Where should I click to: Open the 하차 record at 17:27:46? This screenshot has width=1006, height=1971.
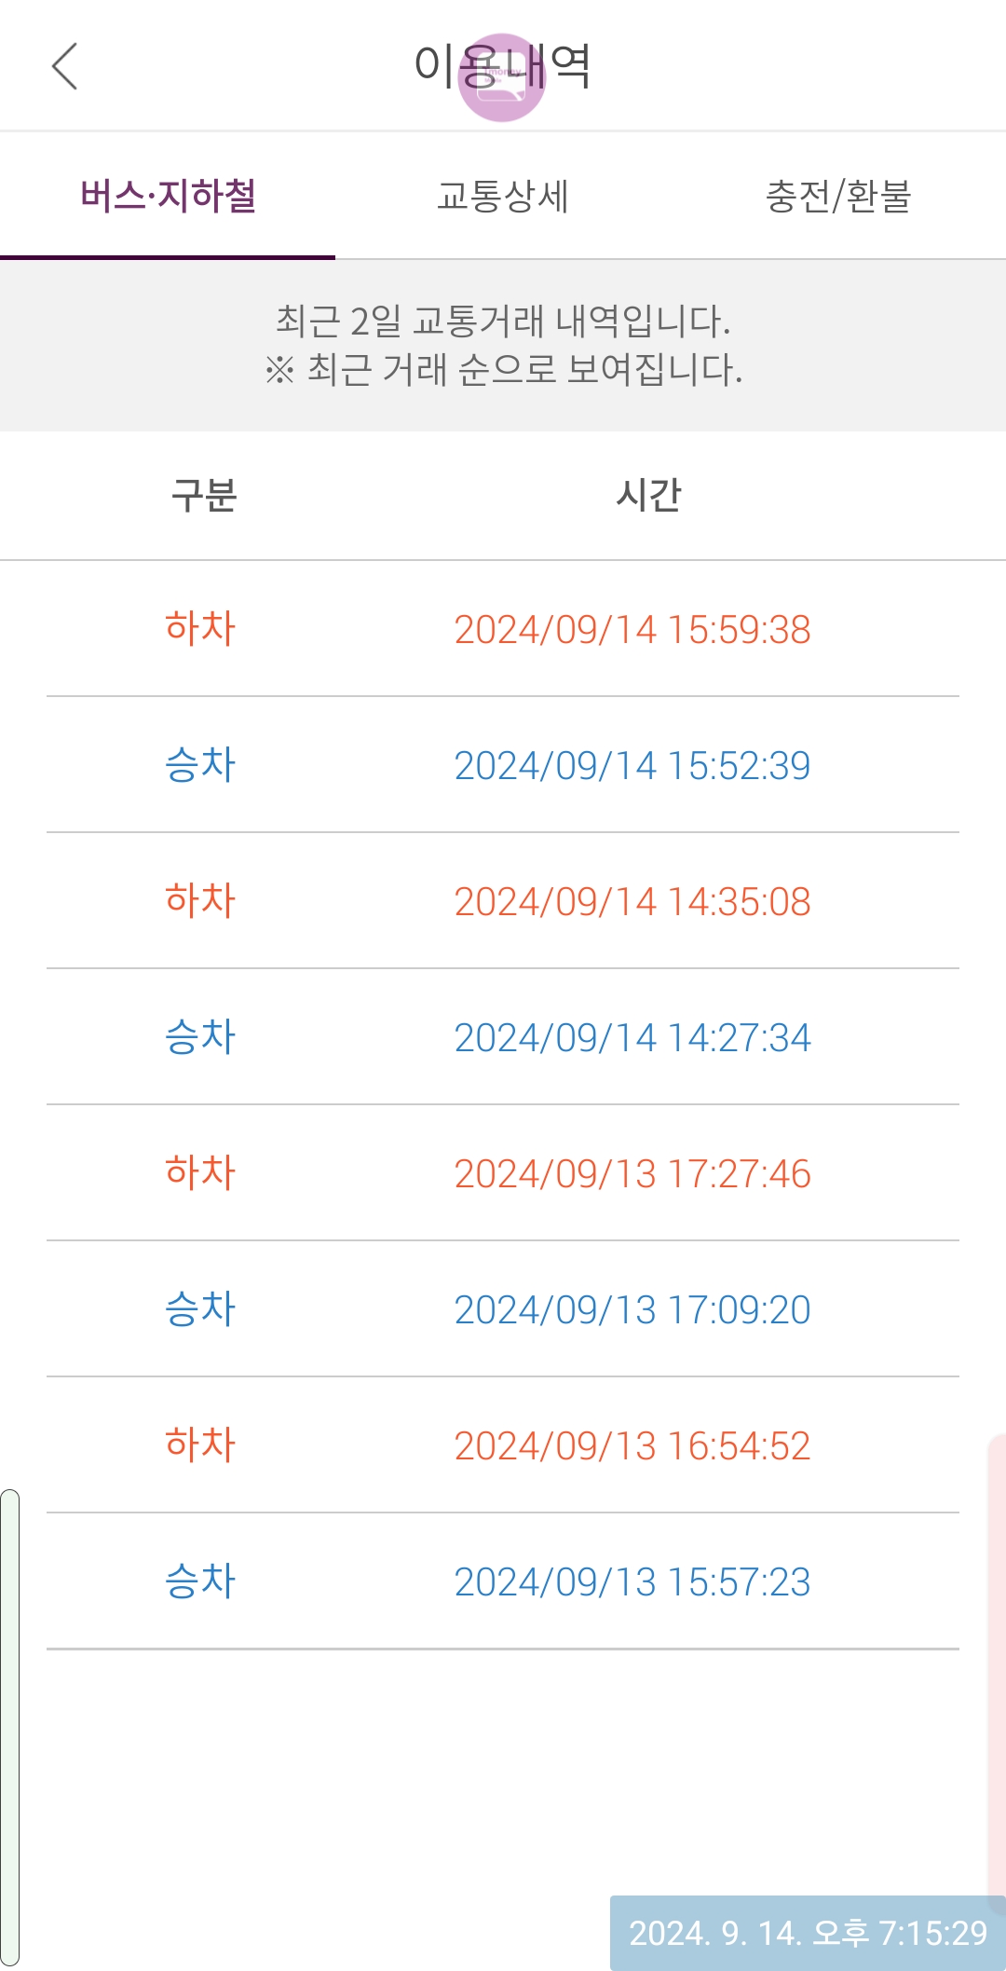click(x=503, y=1173)
